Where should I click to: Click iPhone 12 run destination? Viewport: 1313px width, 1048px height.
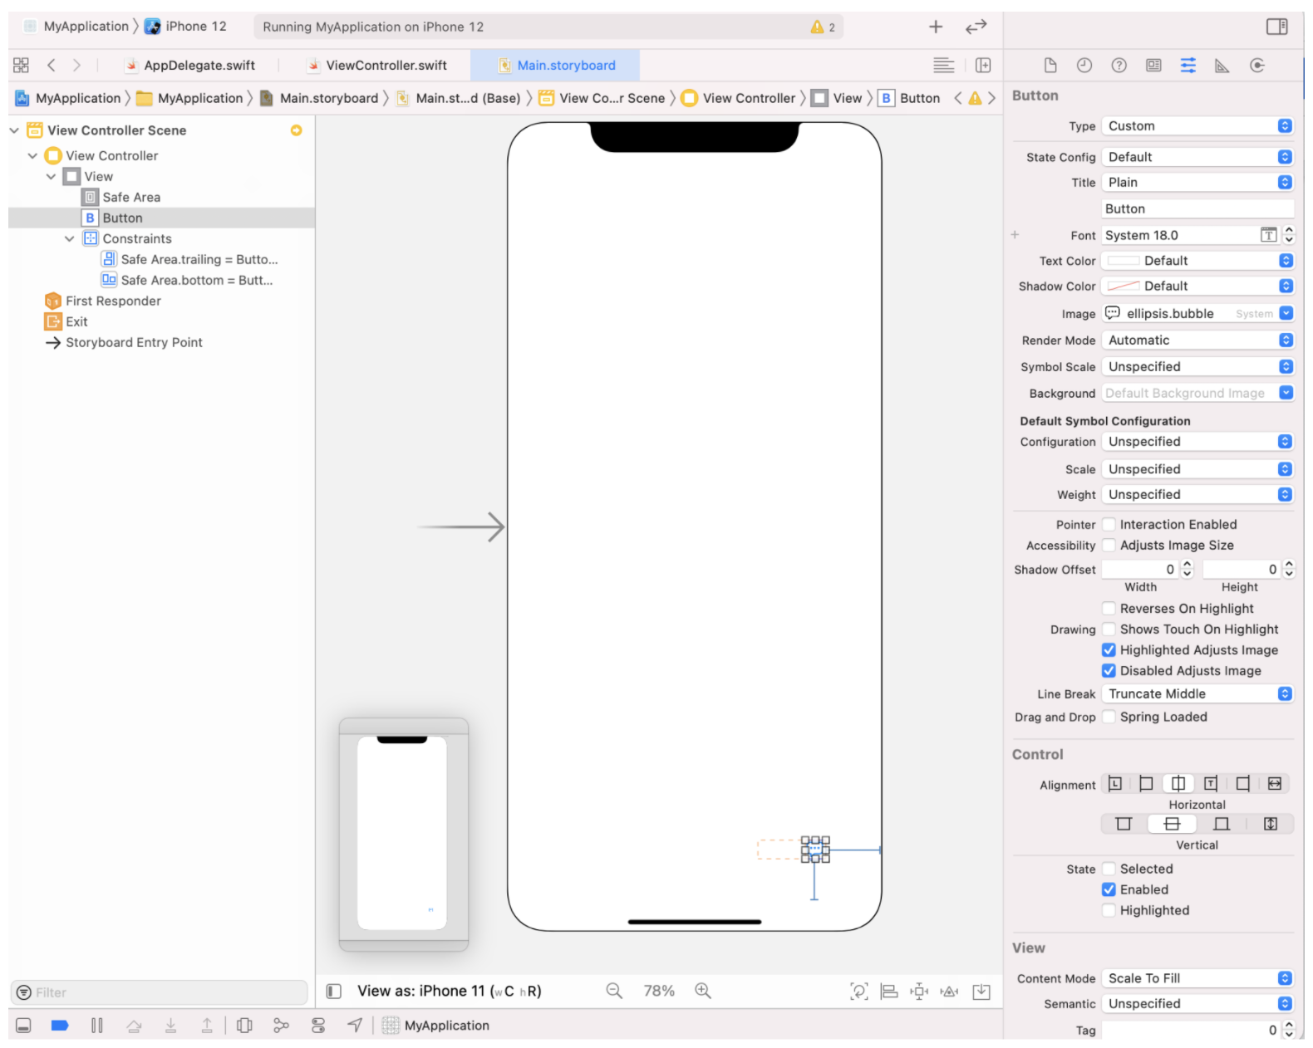coord(186,27)
